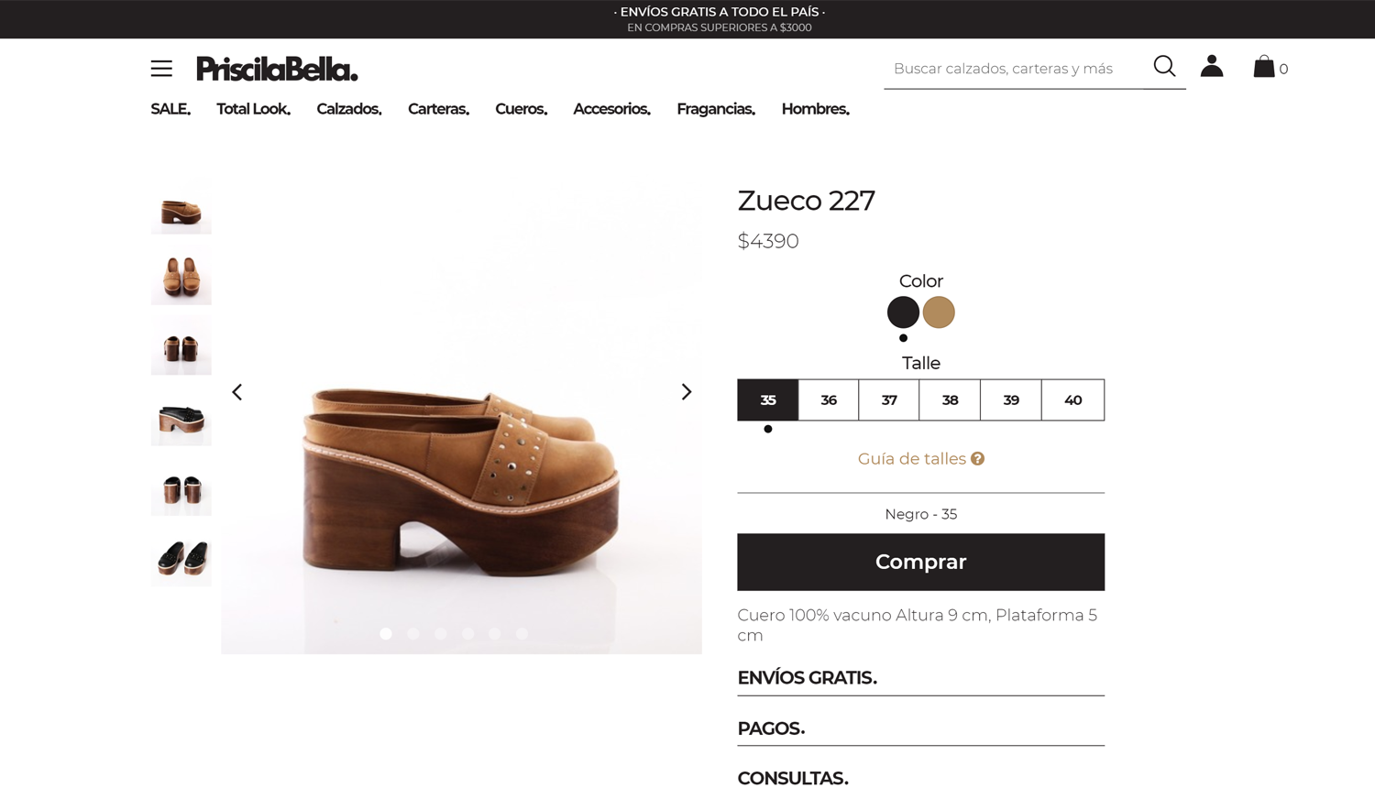
Task: Select size 38
Action: coord(950,400)
